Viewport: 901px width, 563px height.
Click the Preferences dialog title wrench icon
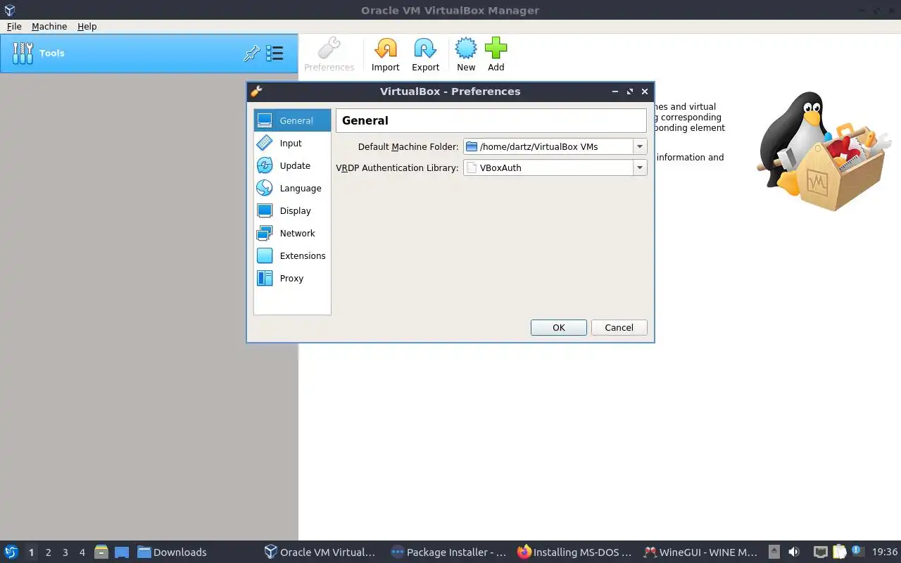point(256,91)
